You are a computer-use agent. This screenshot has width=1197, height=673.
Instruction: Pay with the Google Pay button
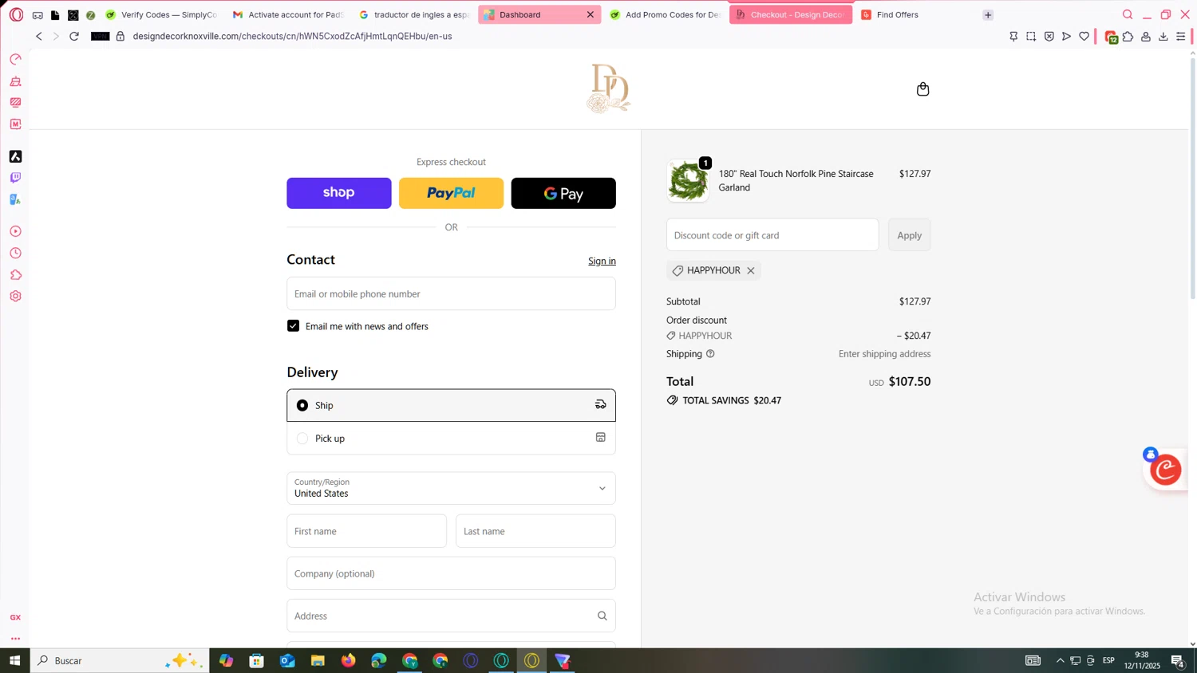tap(563, 193)
